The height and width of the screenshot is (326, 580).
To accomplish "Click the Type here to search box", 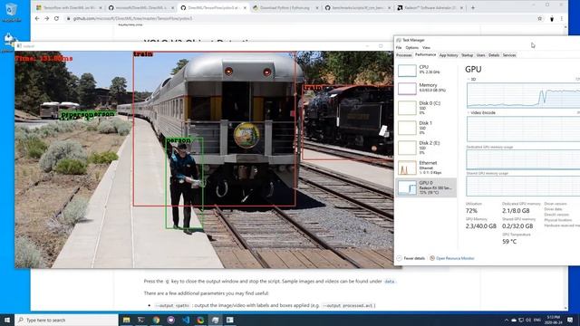I will click(x=66, y=320).
